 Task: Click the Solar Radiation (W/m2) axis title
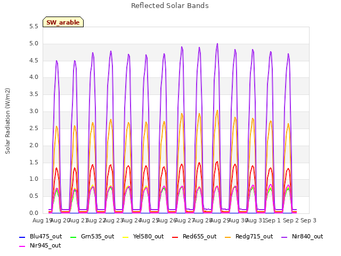tap(7, 121)
